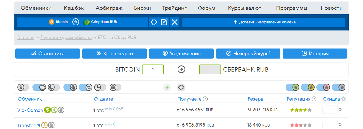Open the Кросс-курсы button
The image size is (363, 129).
tap(115, 54)
